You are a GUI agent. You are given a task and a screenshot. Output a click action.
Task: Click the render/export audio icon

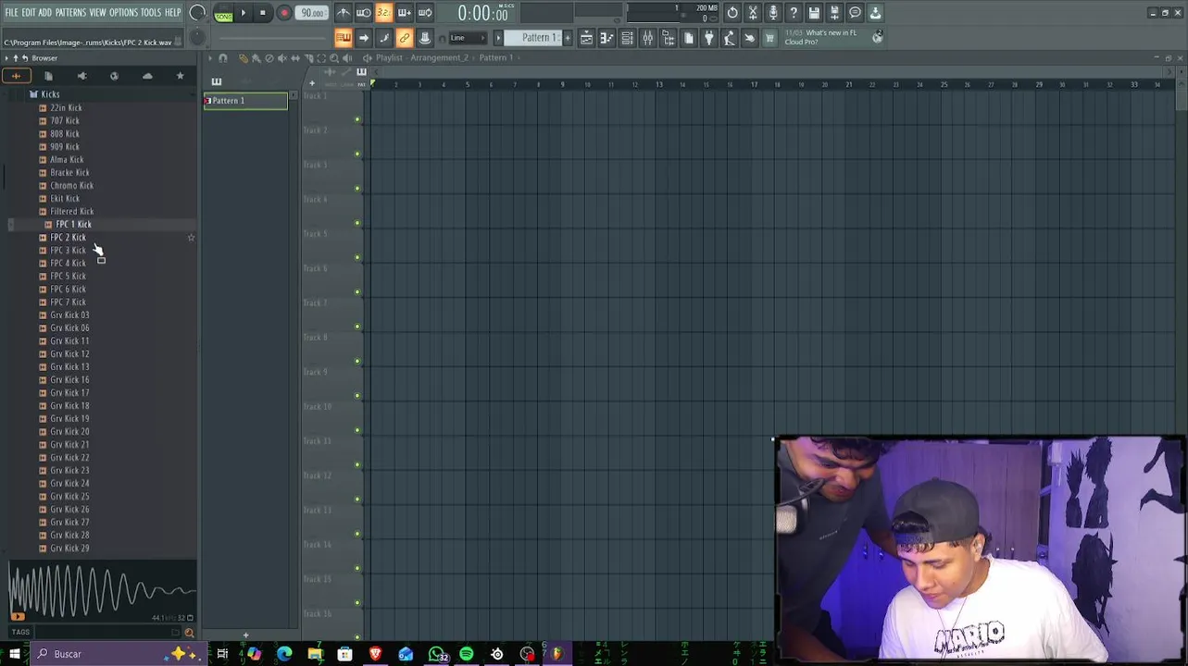click(x=834, y=13)
